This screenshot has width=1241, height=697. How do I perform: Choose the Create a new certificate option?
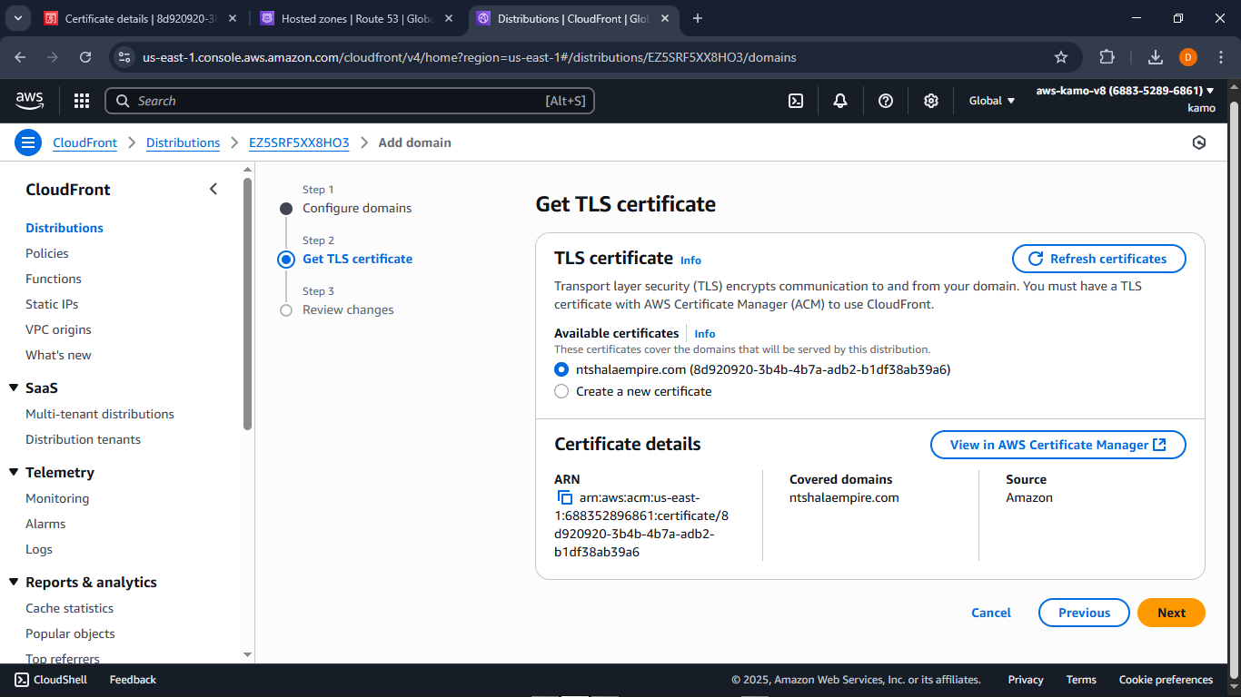click(x=561, y=391)
